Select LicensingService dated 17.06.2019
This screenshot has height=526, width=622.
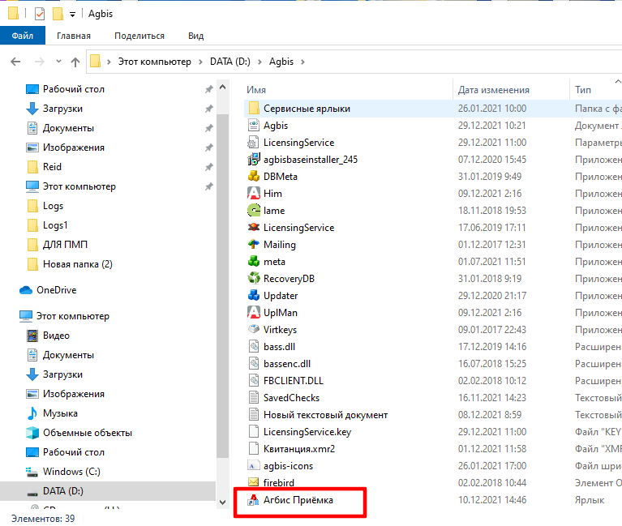point(298,228)
